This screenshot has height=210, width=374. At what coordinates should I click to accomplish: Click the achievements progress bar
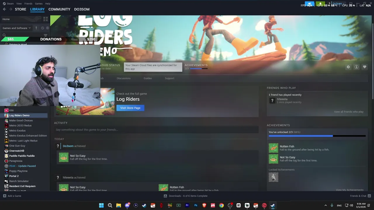pos(317,136)
